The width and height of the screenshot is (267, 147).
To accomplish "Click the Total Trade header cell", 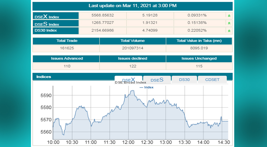I will tap(66, 41).
